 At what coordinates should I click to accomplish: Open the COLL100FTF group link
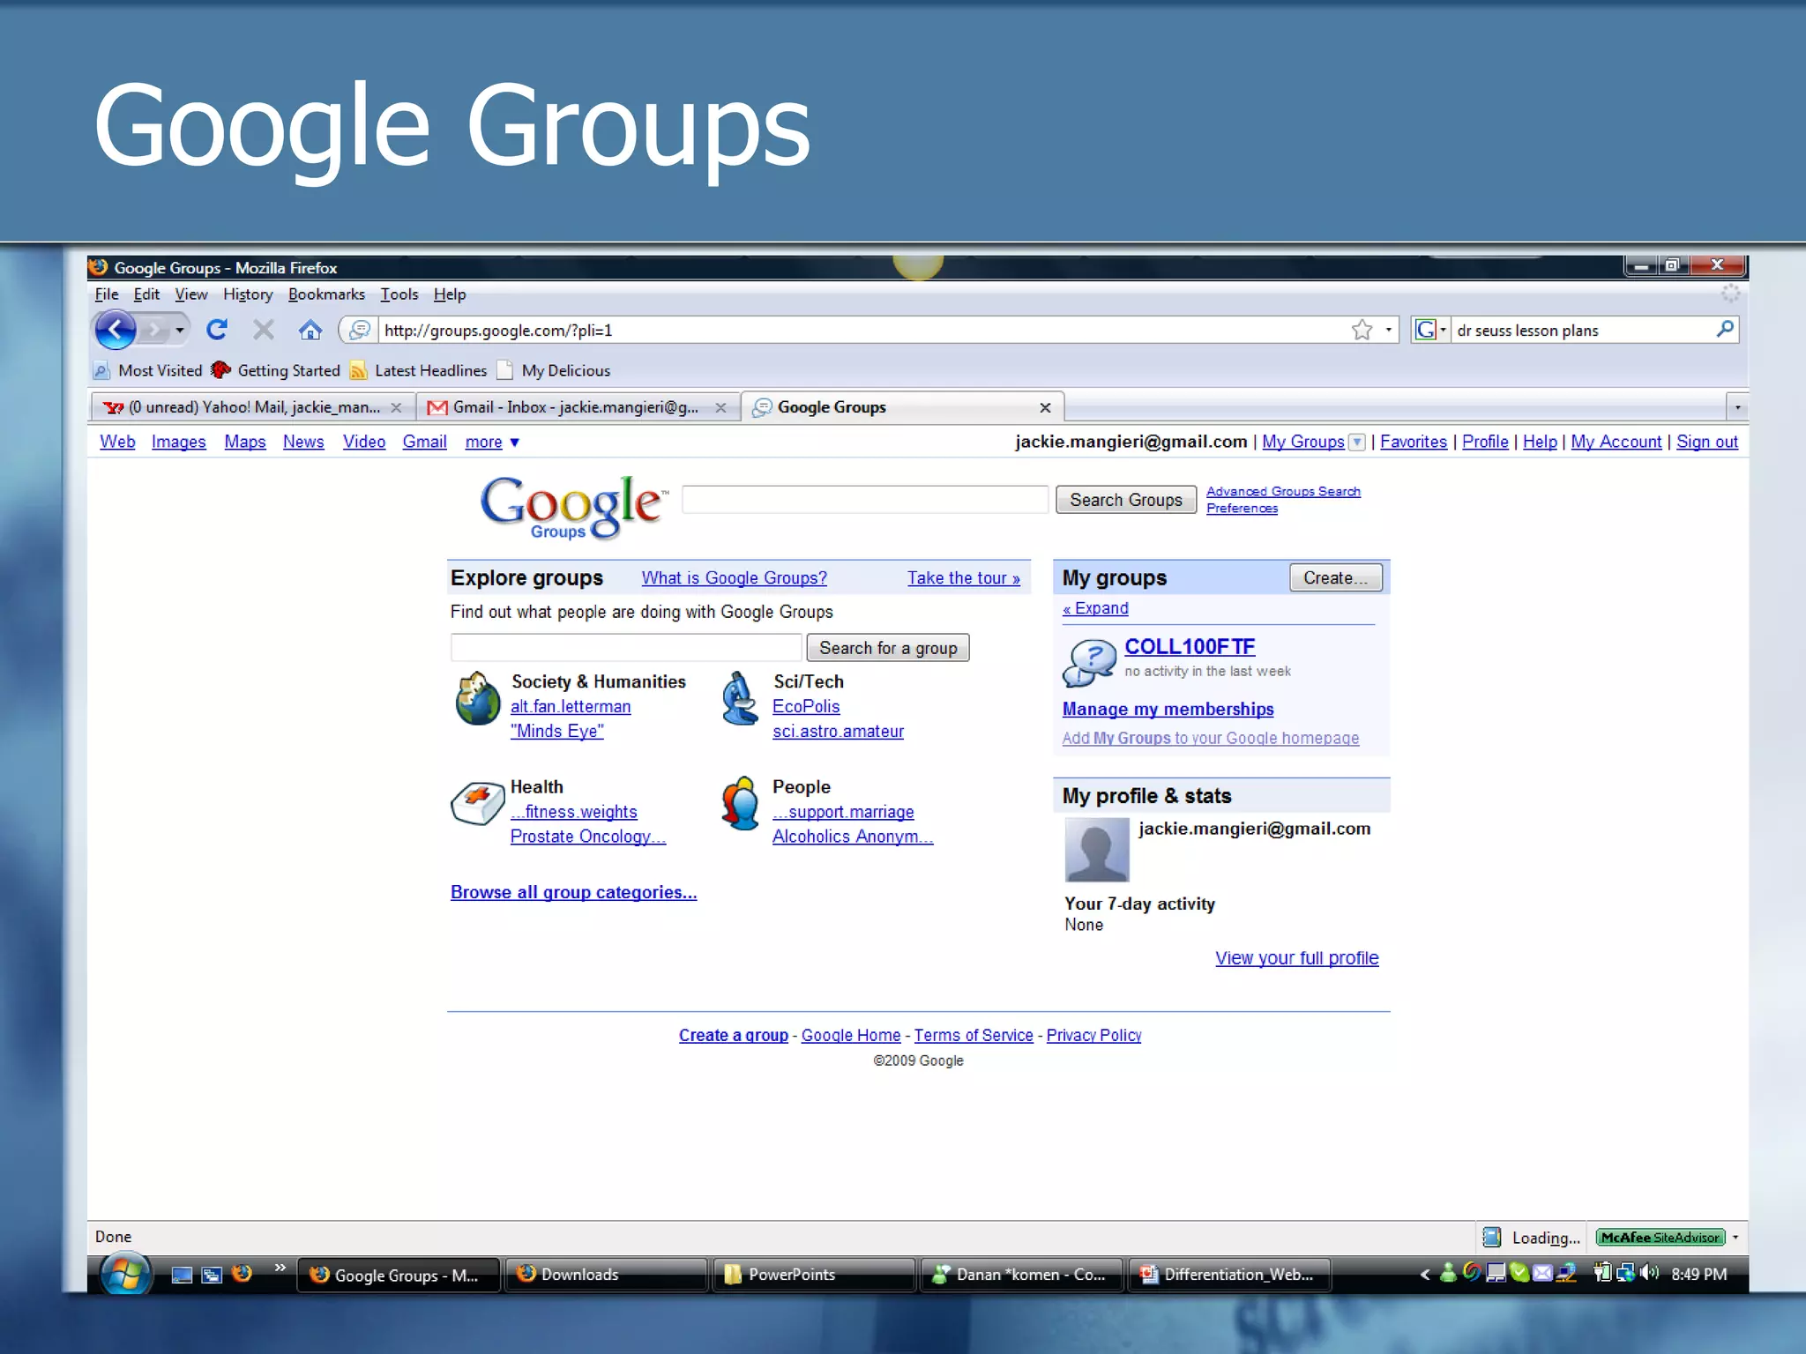1190,646
